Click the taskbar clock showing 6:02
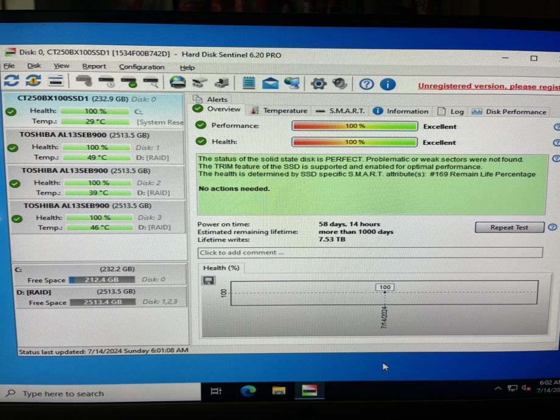Screen dimensions: 560x420 click(548, 387)
